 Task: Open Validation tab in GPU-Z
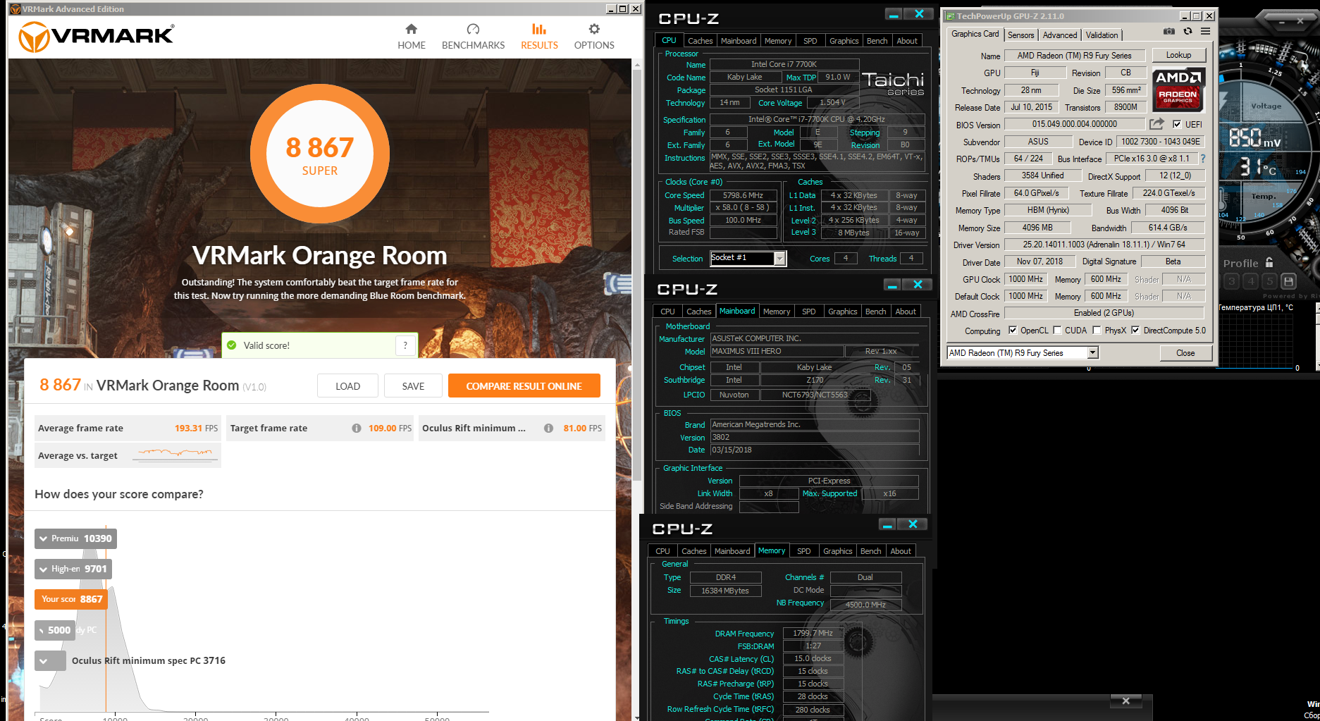(1102, 35)
